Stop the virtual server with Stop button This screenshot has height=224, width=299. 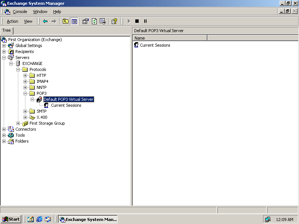coord(137,21)
